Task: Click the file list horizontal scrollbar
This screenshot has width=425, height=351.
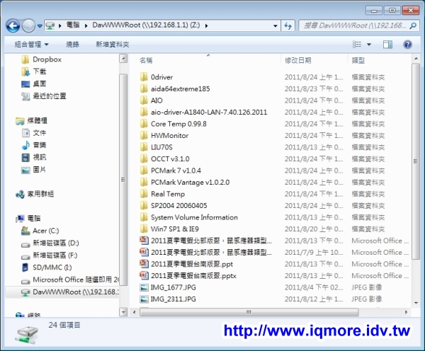Action: click(x=249, y=312)
